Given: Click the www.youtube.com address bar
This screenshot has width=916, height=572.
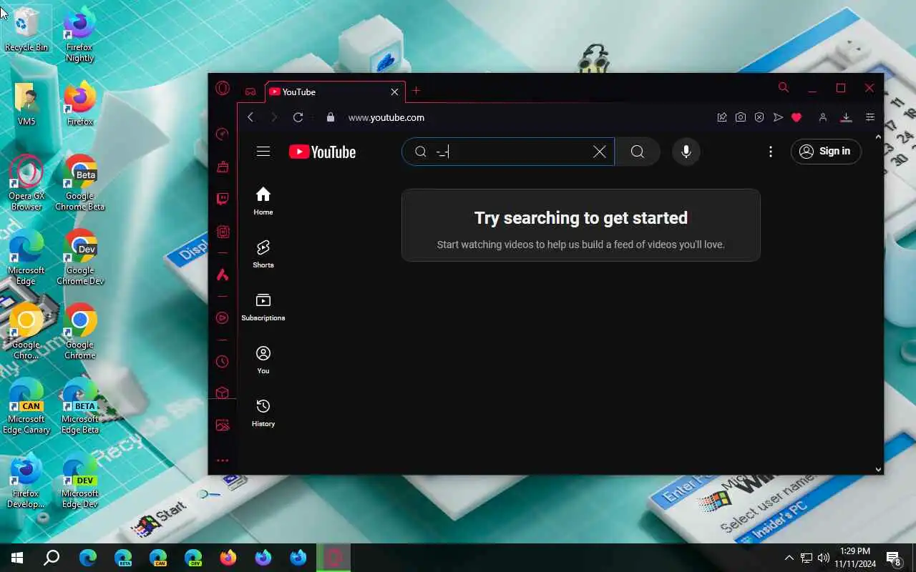Looking at the screenshot, I should 386,117.
